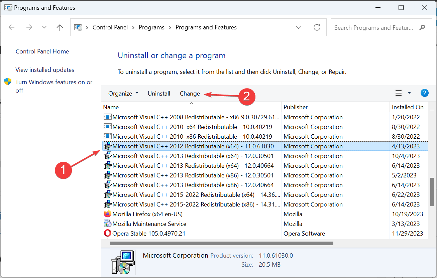The height and width of the screenshot is (278, 437).
Task: Click the 20.5 MB size value
Action: coord(269,265)
